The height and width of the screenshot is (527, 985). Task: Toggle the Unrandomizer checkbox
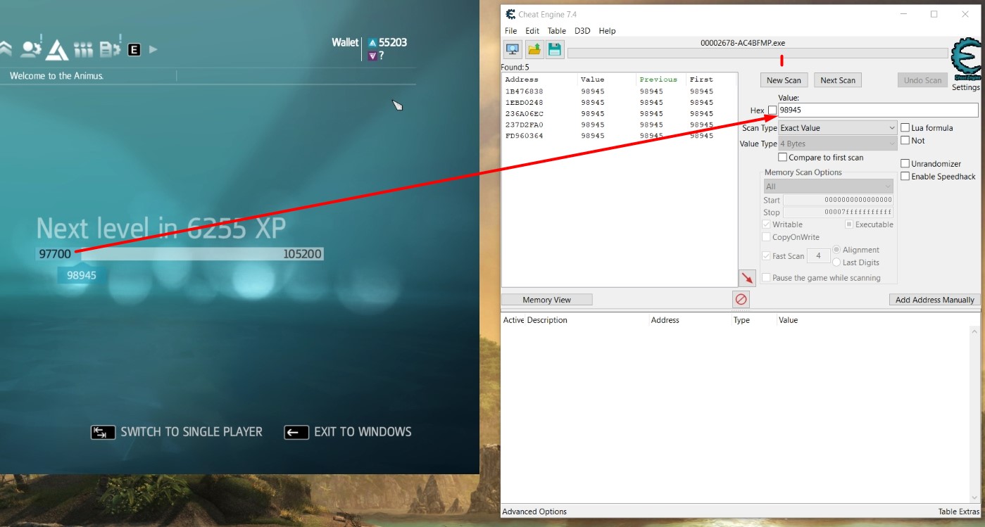click(x=905, y=163)
